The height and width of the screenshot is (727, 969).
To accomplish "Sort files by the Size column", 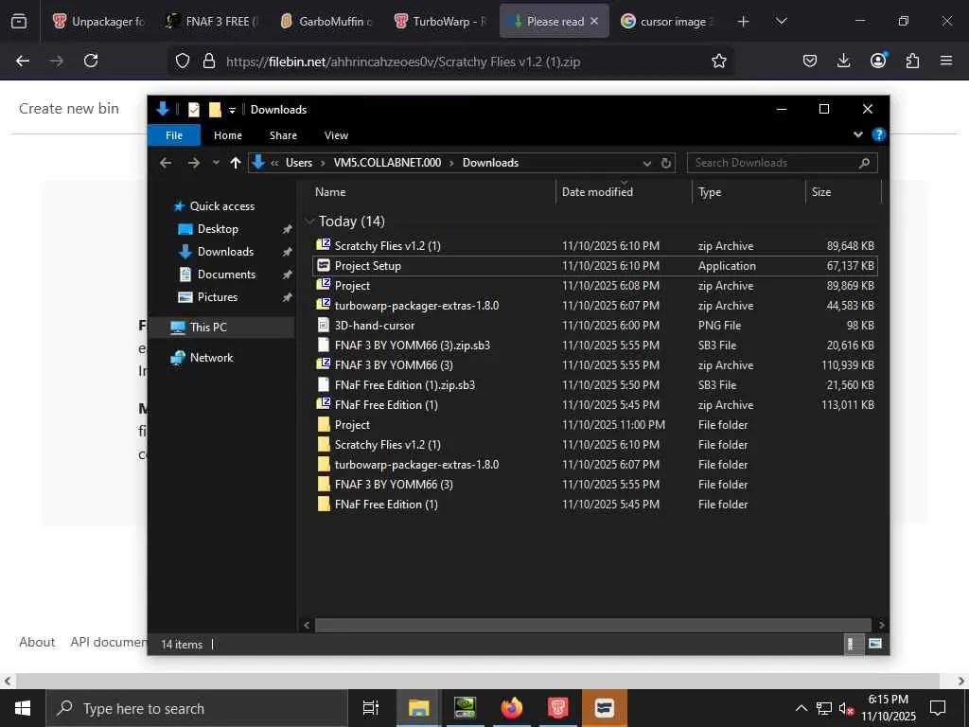I will click(820, 191).
